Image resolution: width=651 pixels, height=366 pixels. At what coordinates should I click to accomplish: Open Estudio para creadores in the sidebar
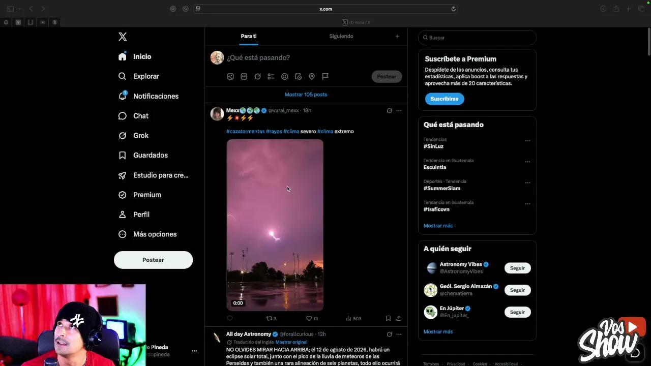coord(153,175)
